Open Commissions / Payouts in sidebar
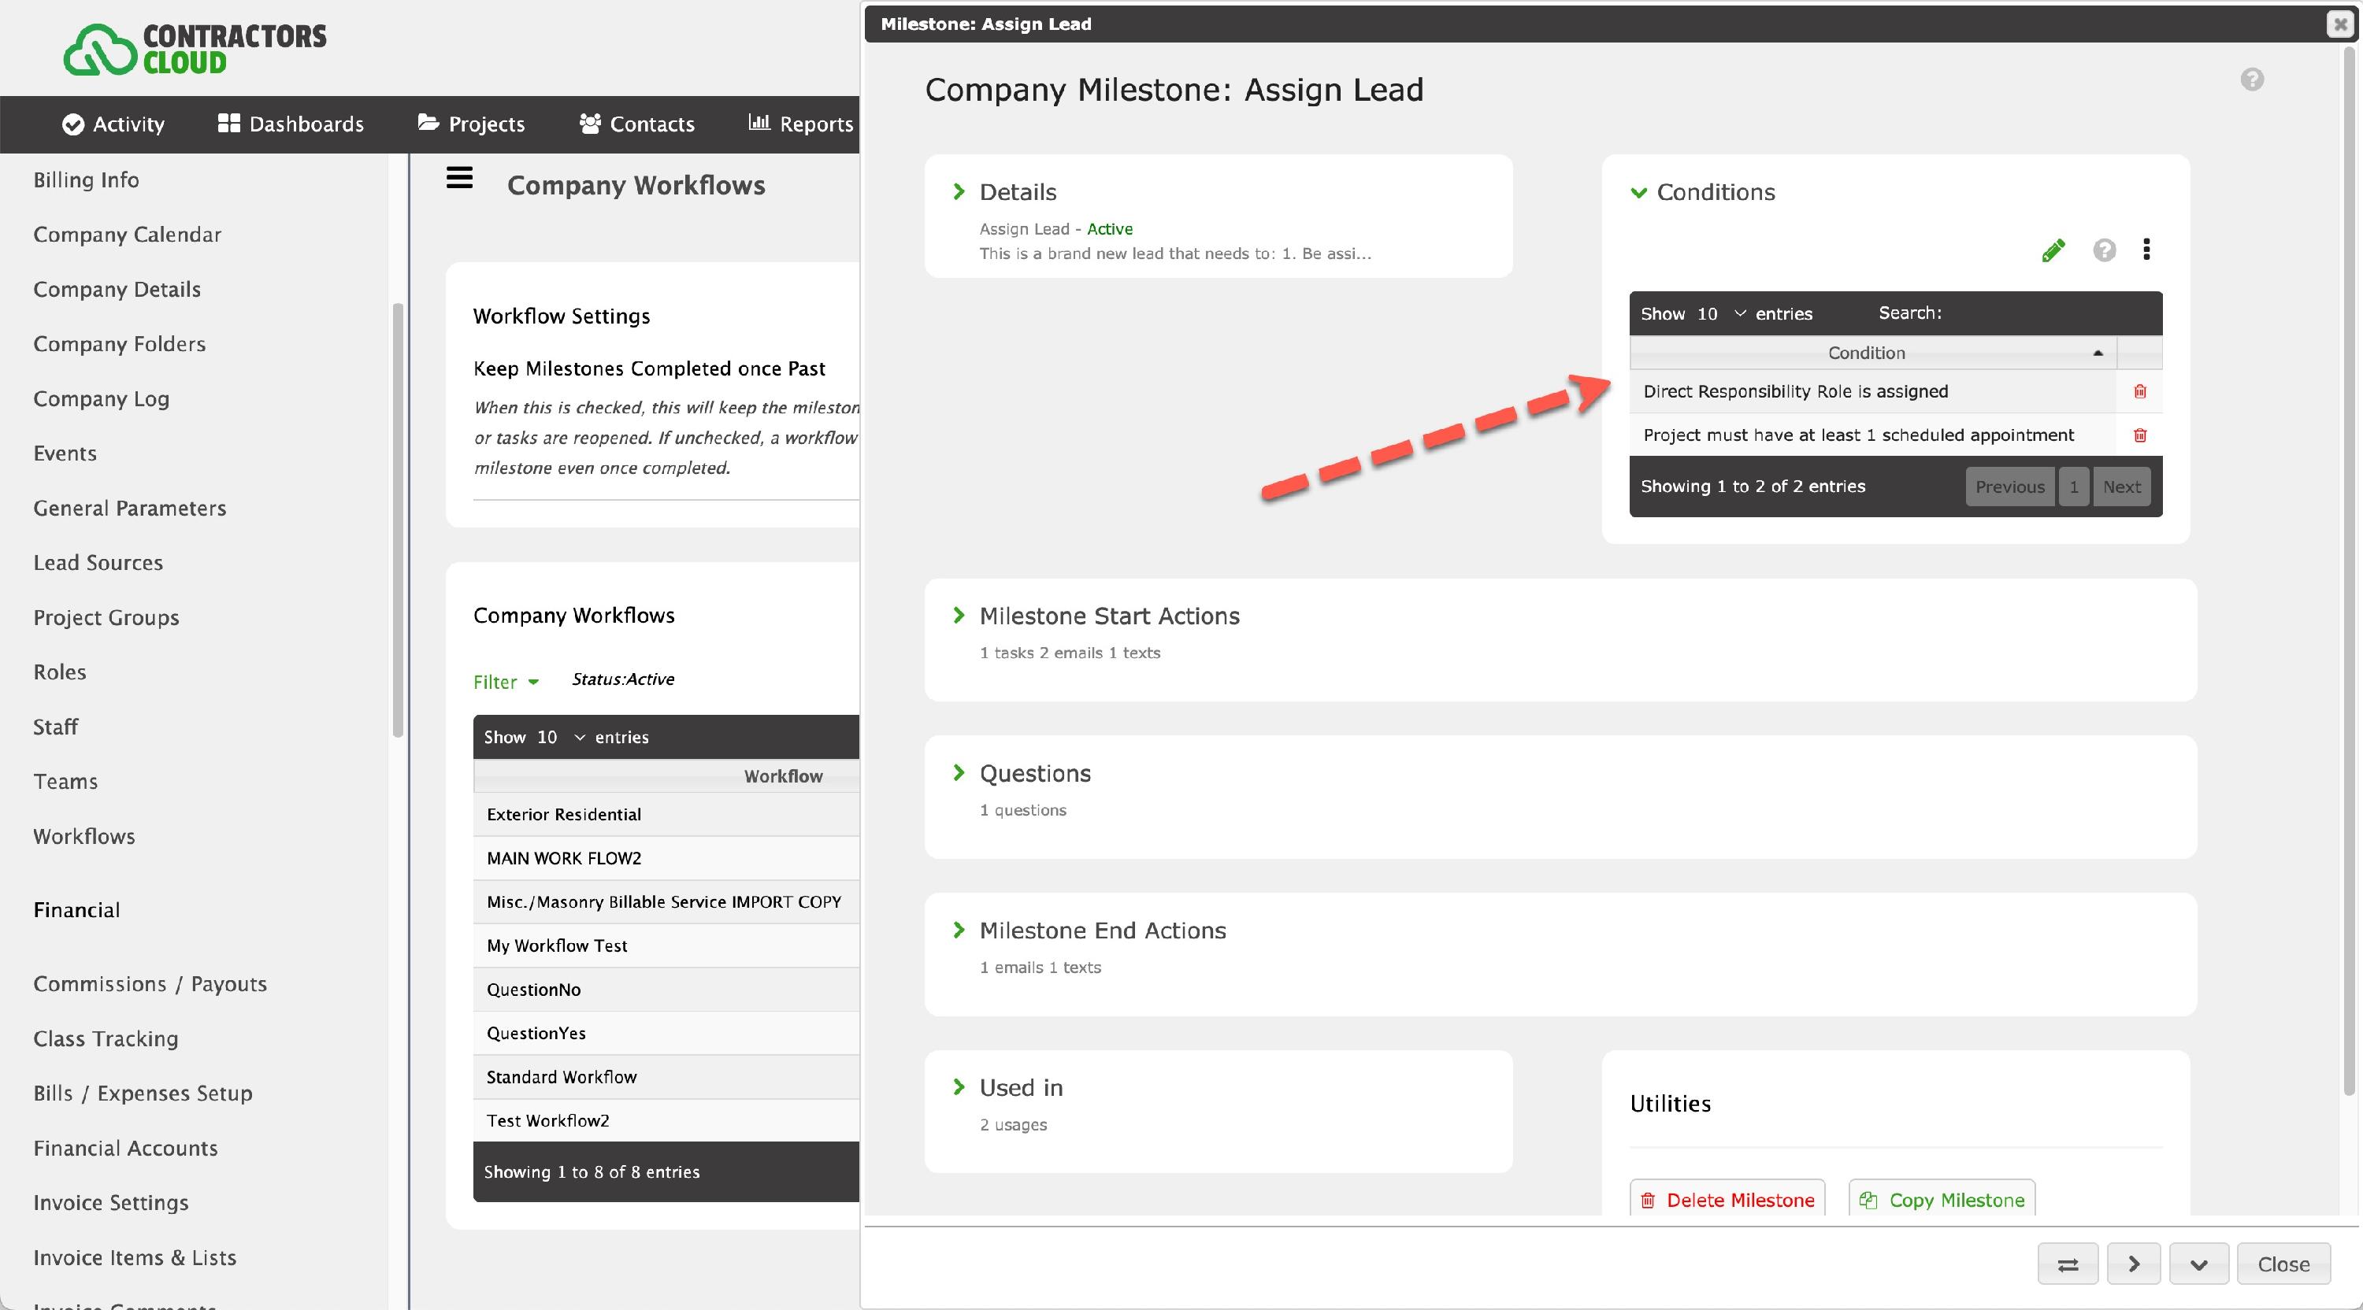This screenshot has height=1310, width=2363. pyautogui.click(x=150, y=983)
